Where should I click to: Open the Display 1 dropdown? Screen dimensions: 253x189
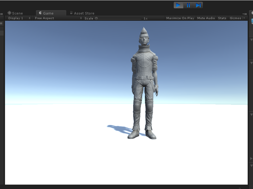[x=19, y=18]
